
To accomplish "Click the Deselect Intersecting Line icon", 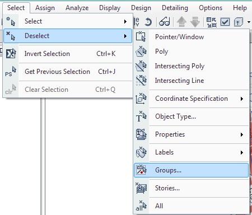I will tap(141, 81).
